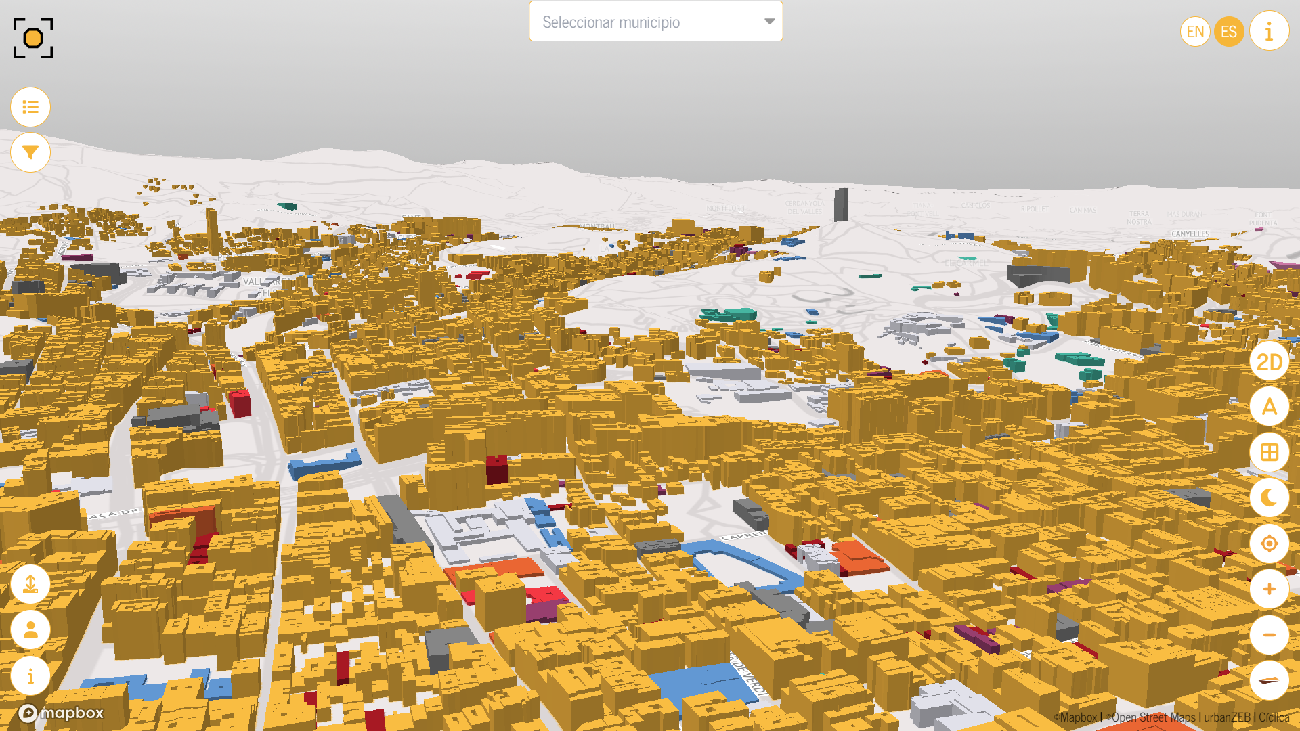The width and height of the screenshot is (1300, 731).
Task: Open the Seleccionar municipio dropdown arrow
Action: coord(769,22)
